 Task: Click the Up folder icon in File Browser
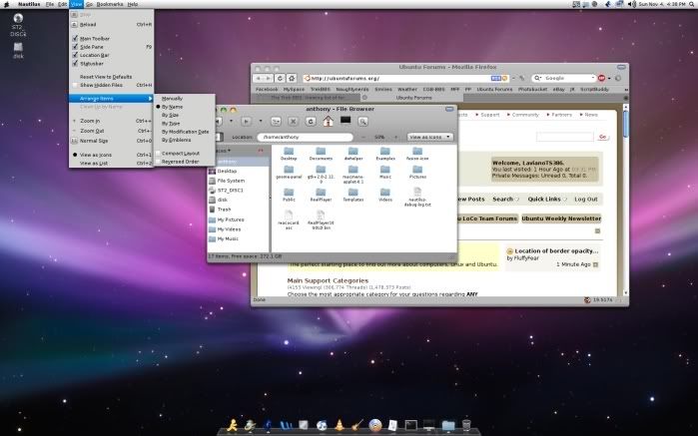point(276,121)
